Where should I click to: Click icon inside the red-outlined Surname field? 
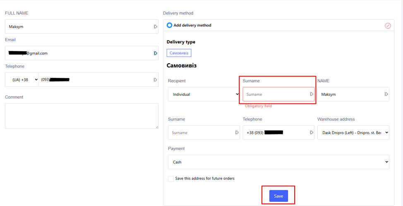coord(312,94)
